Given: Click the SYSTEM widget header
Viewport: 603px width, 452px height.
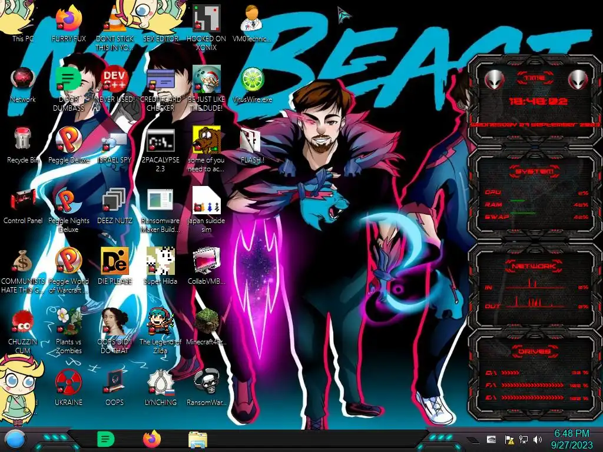Looking at the screenshot, I should point(535,171).
